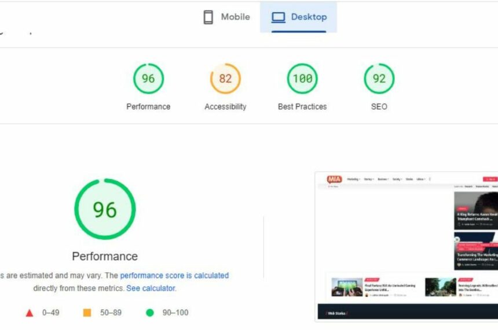Click the desktop monitor icon
This screenshot has width=498, height=330.
[279, 17]
